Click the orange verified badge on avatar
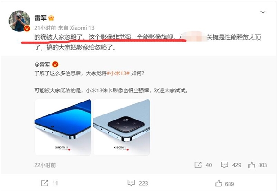This screenshot has width=277, height=192. pos(27,29)
